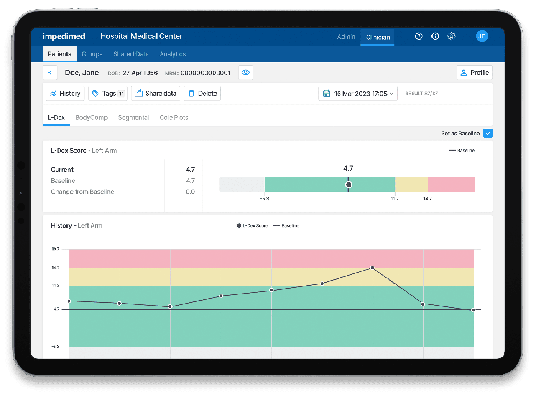Click the tags count badge 11

[x=121, y=94]
